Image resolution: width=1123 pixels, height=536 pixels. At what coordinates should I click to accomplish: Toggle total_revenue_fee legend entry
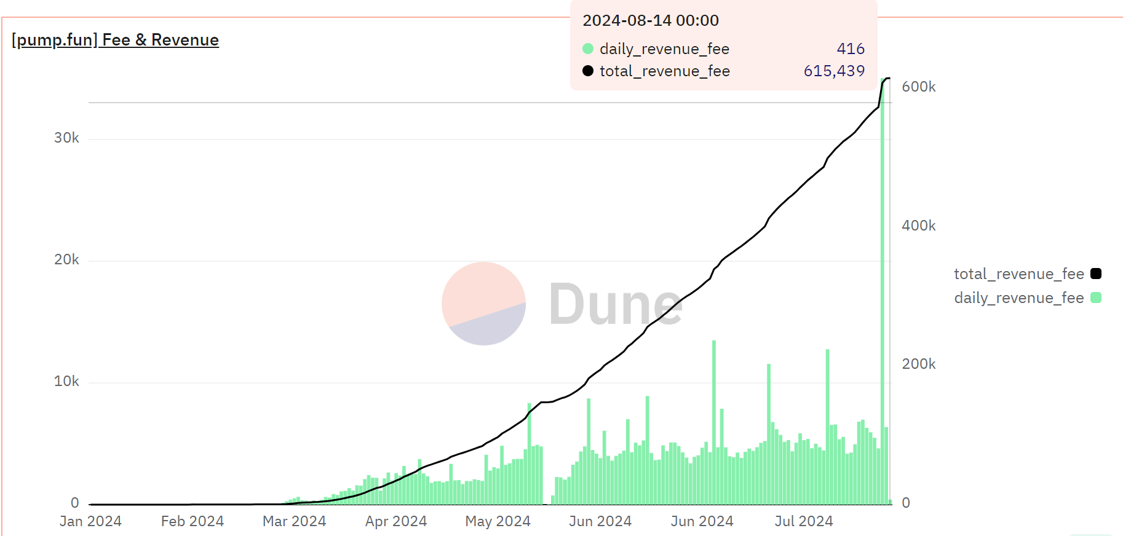tap(1027, 274)
